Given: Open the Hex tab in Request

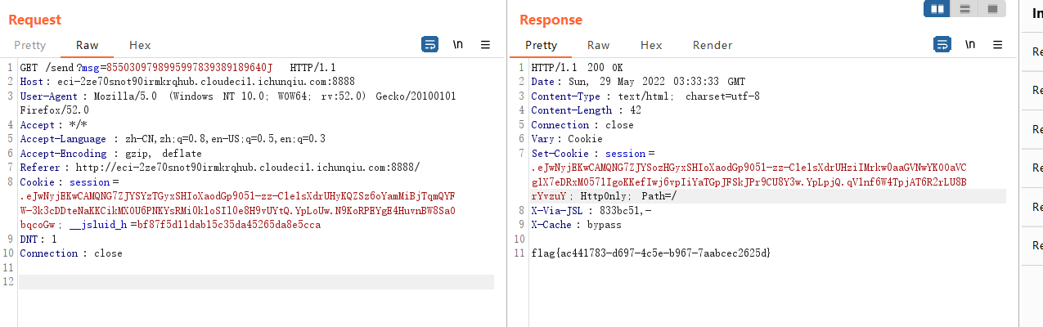Looking at the screenshot, I should pyautogui.click(x=140, y=46).
